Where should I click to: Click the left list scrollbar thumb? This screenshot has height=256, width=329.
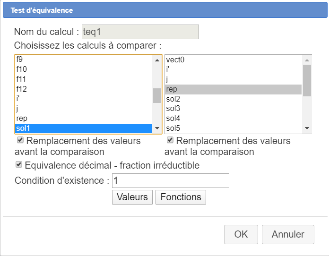pyautogui.click(x=157, y=95)
